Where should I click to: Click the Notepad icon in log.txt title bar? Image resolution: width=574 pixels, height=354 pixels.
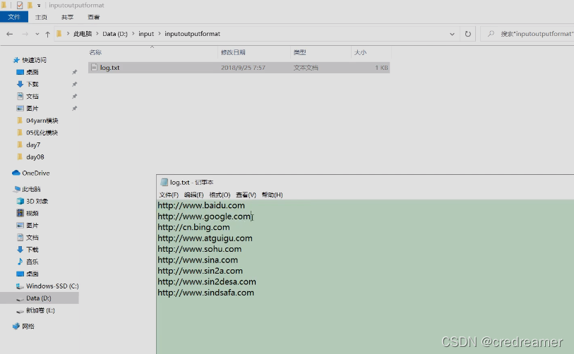[165, 182]
